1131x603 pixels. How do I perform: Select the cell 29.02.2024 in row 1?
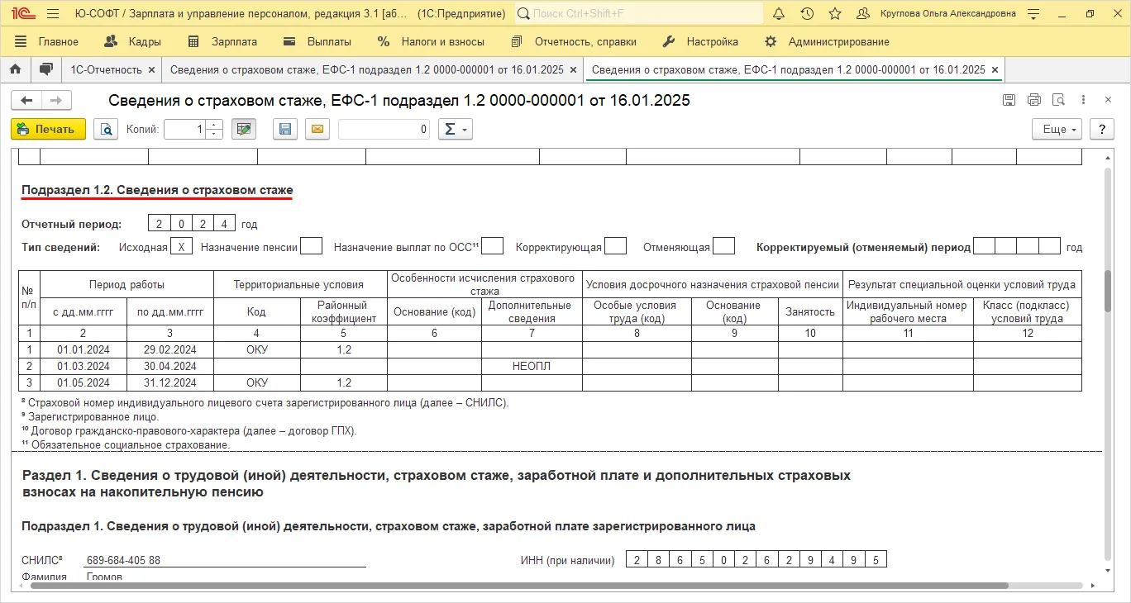coord(170,349)
